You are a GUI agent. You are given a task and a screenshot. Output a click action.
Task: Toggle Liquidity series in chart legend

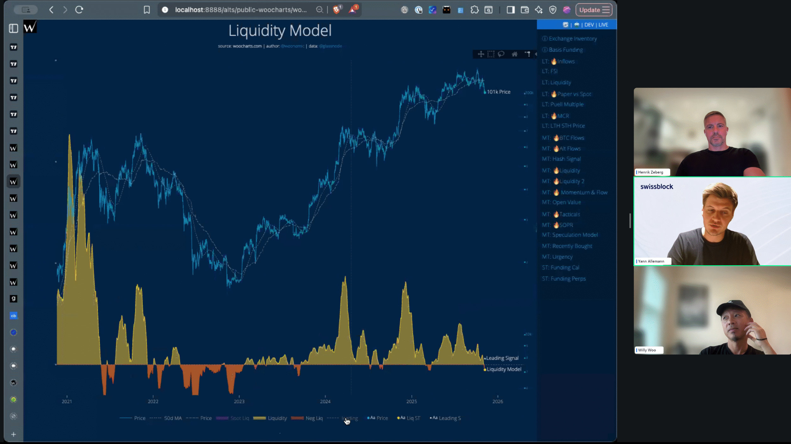point(277,418)
